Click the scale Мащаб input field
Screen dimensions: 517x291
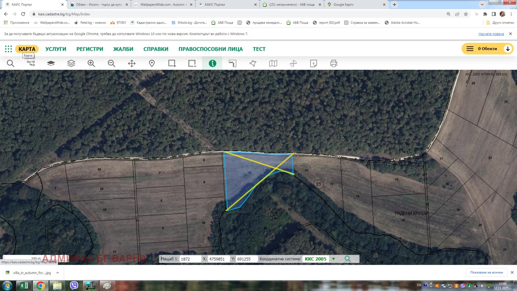click(x=190, y=259)
